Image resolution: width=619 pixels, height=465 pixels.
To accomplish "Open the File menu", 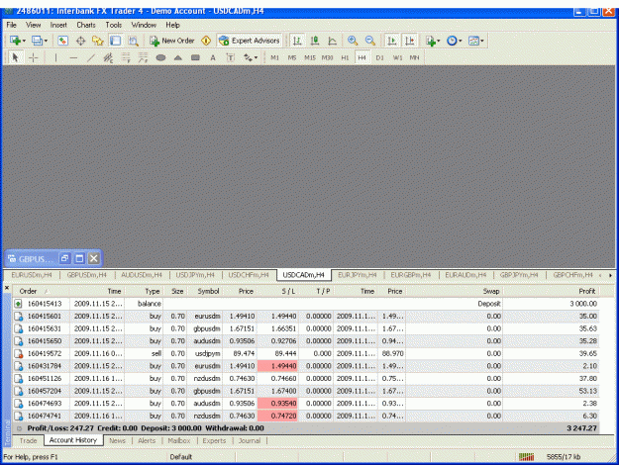I will coord(11,25).
